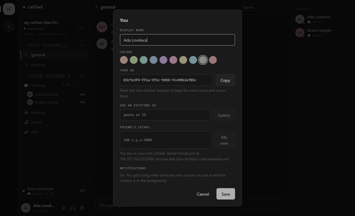Click the message input box
This screenshot has width=355, height=216.
tap(190, 205)
